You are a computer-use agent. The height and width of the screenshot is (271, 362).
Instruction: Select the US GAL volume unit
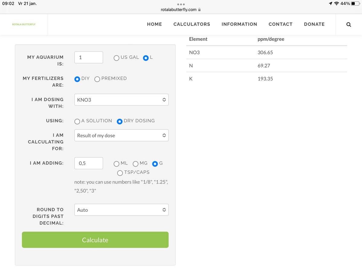click(x=117, y=58)
